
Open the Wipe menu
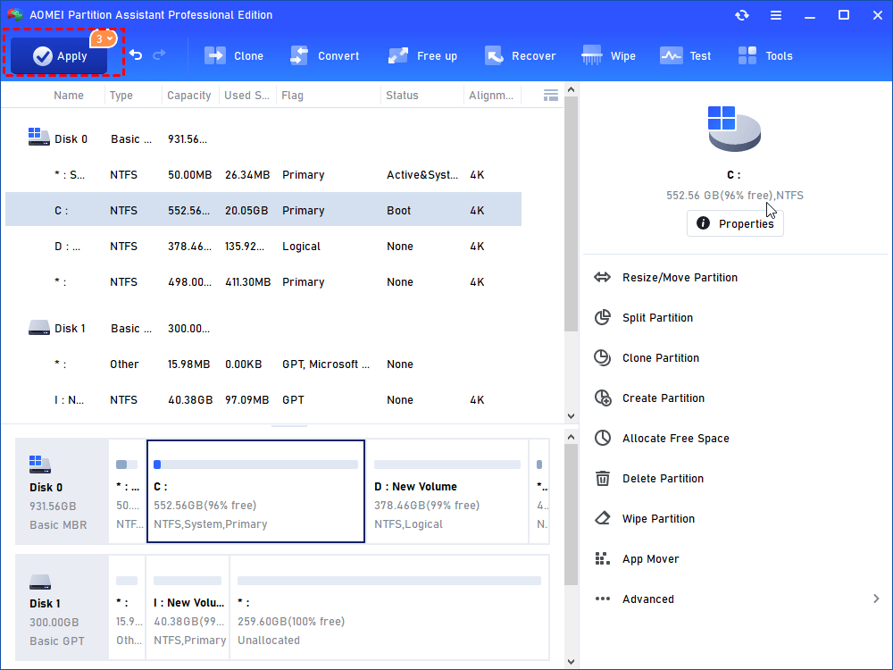coord(608,55)
